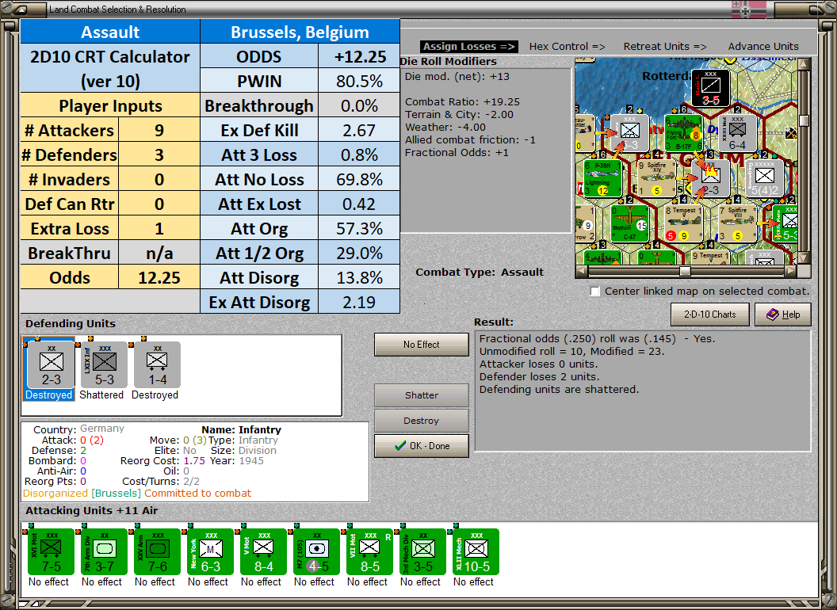Click the Destroy button
Screen dimensions: 837x610
coord(421,421)
